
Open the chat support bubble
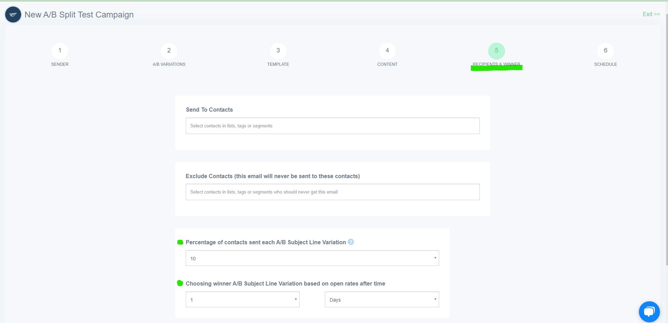click(x=649, y=311)
